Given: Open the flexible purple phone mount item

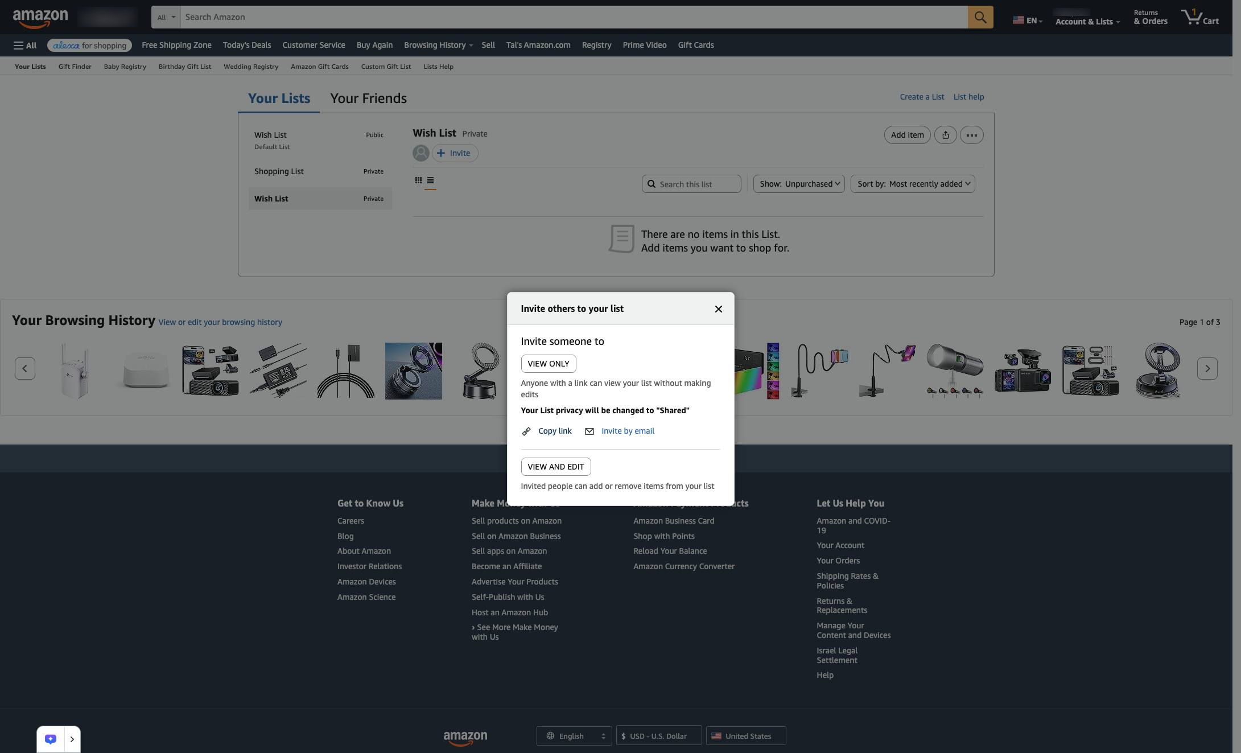Looking at the screenshot, I should pos(888,371).
